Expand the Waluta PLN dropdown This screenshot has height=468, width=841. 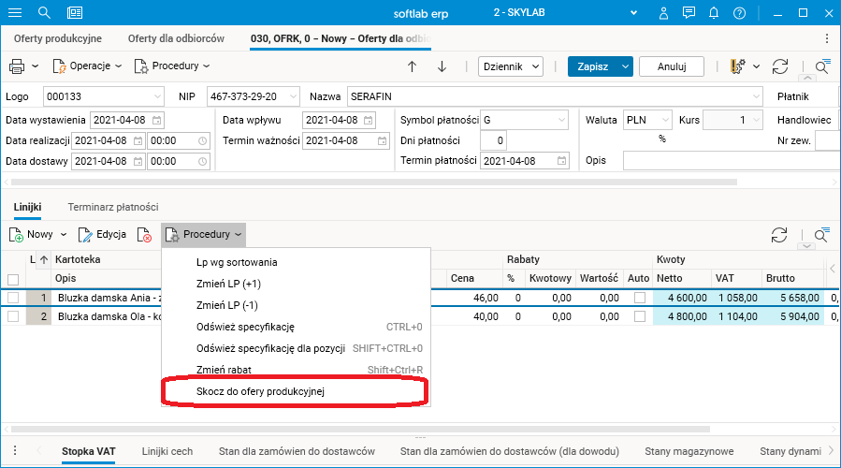point(665,120)
